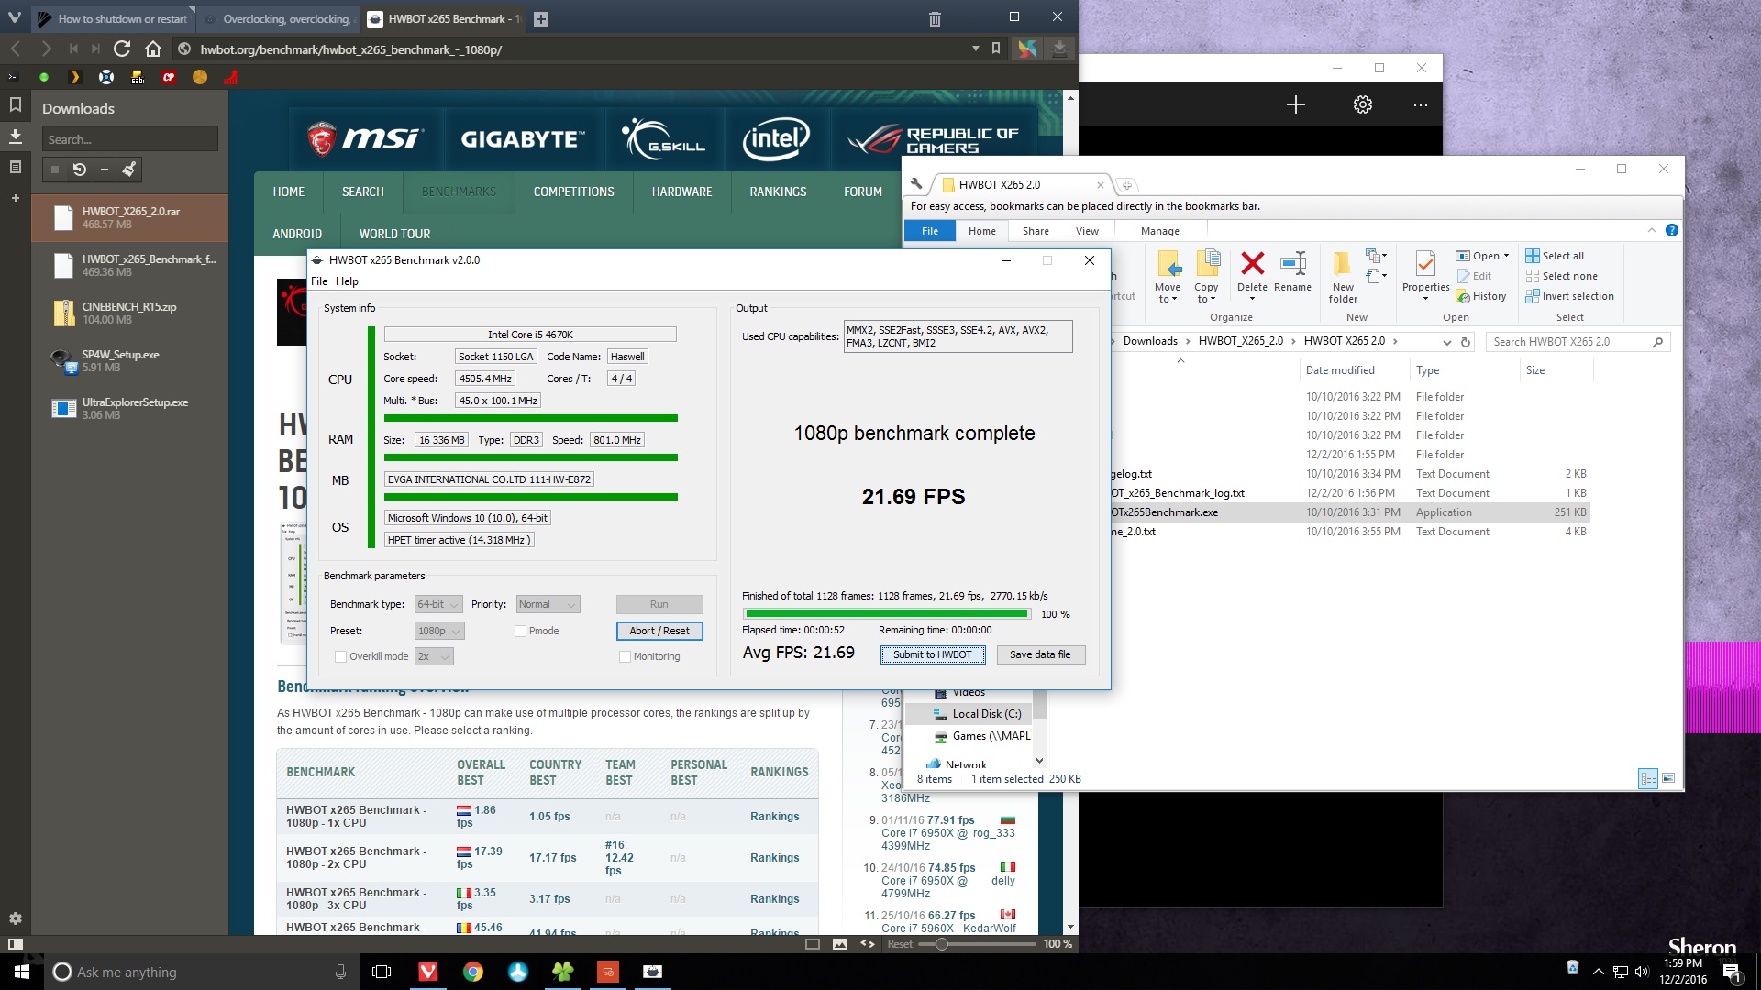Open the Vivaldi main menu logo
The image size is (1761, 990).
[x=15, y=18]
